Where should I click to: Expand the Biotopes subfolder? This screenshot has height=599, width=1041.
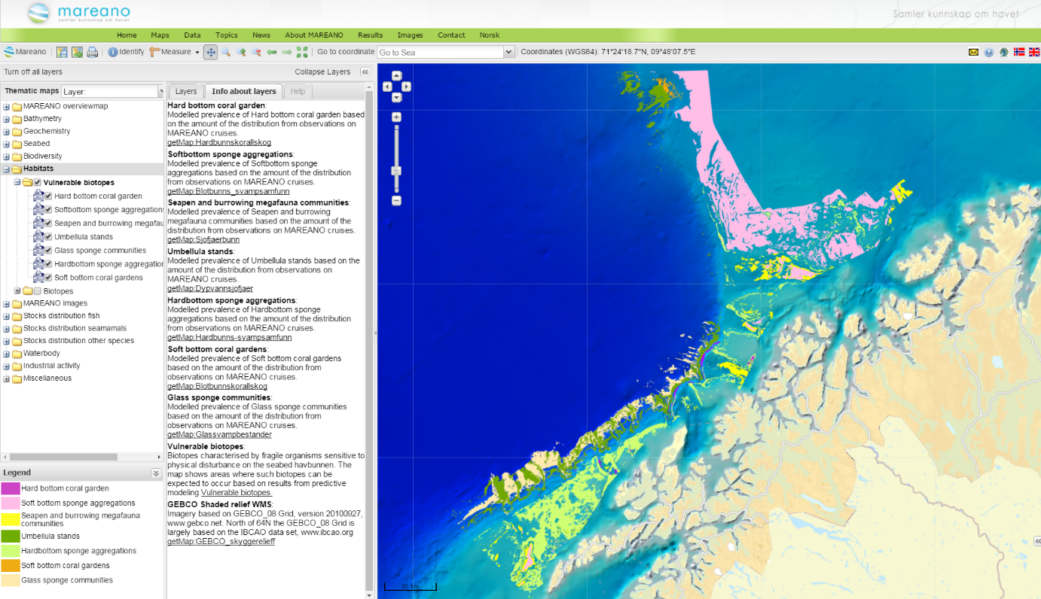[x=17, y=291]
